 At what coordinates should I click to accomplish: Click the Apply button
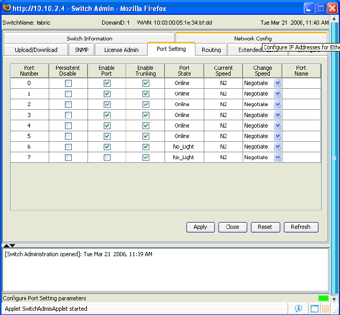click(x=200, y=227)
